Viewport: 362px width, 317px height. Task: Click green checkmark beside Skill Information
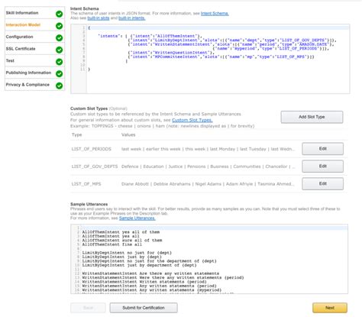tap(60, 14)
